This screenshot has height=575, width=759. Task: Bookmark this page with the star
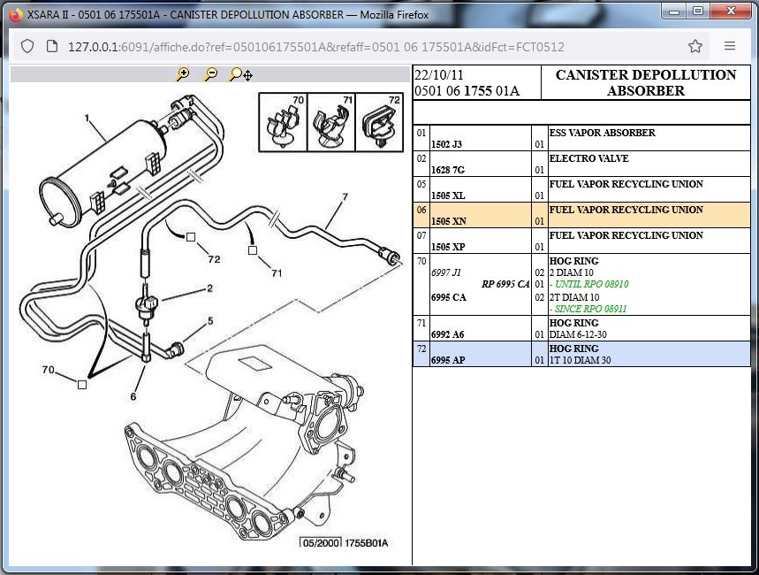pos(695,46)
